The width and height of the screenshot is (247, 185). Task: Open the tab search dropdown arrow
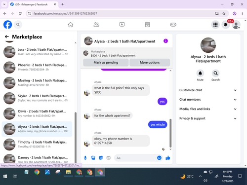4,4
